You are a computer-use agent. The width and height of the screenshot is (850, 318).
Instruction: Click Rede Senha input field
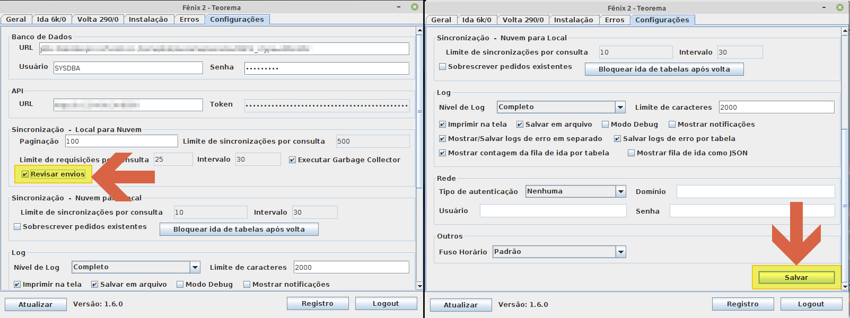tap(752, 211)
